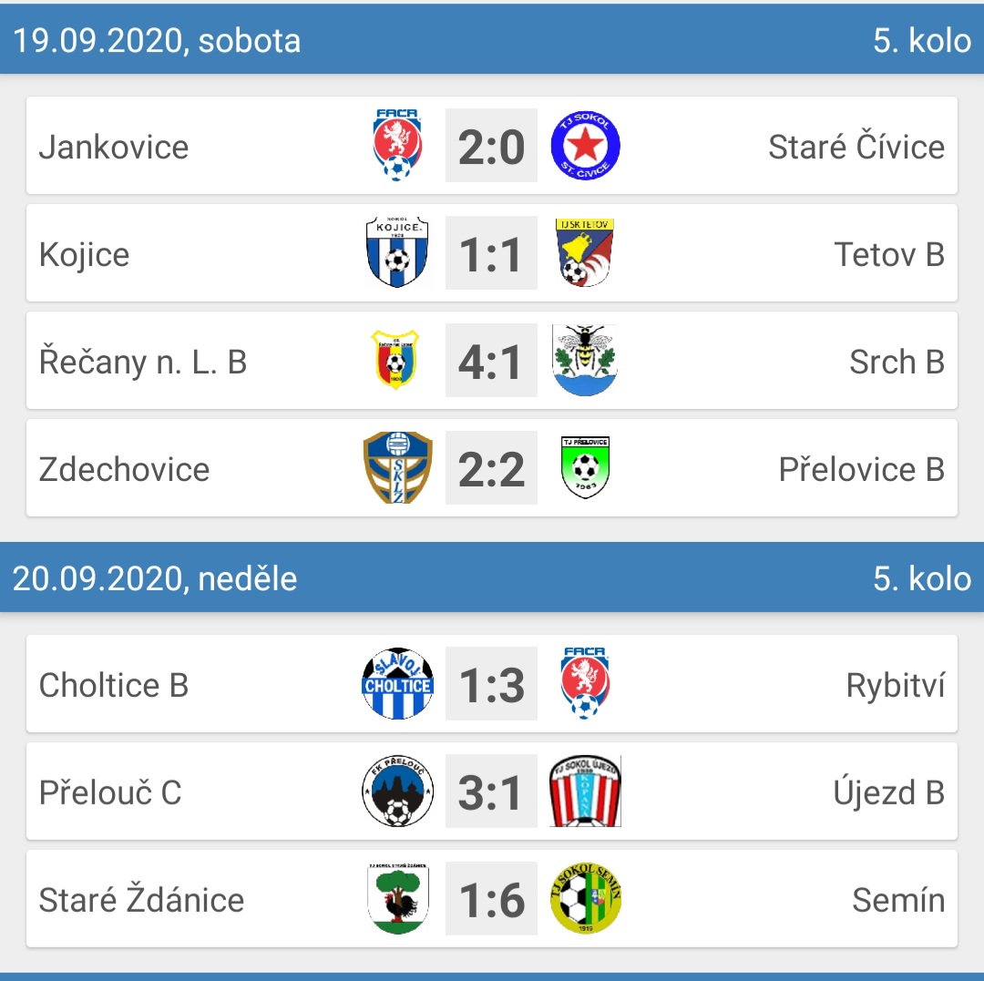Viewport: 984px width, 981px height.
Task: Click the 20.09.2020 neděle date header
Action: coord(155,578)
